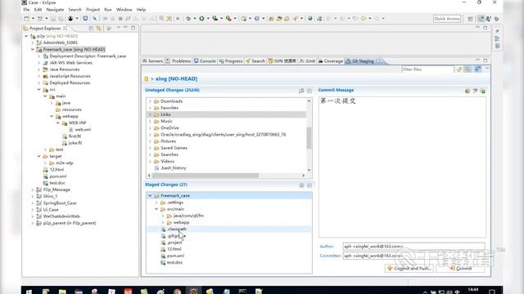Open the Git Staging view menu arrow
This screenshot has width=524, height=294.
tap(487, 69)
